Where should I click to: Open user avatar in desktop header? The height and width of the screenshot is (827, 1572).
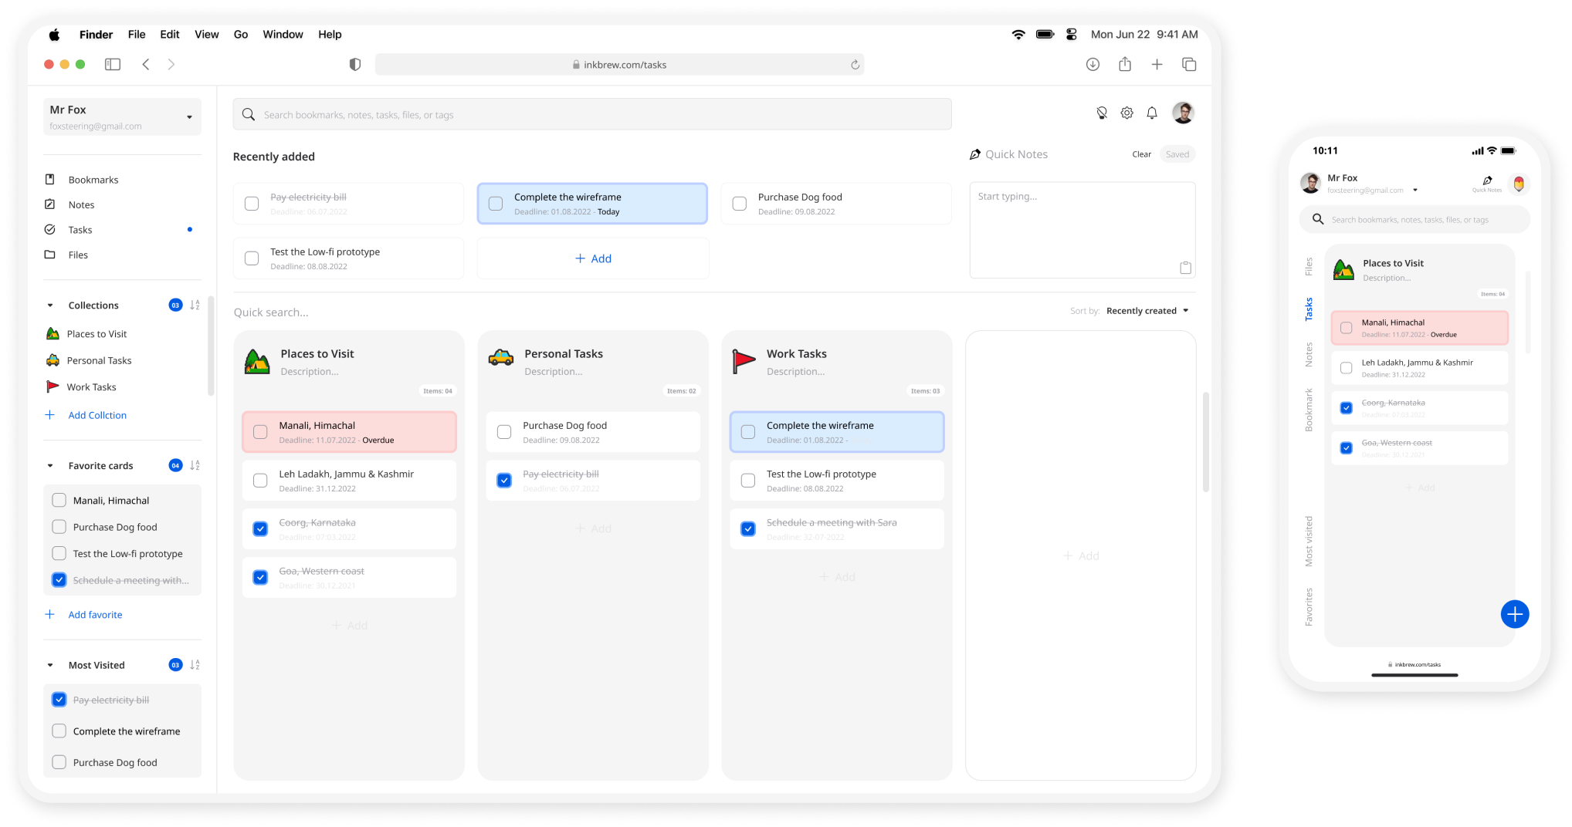(x=1183, y=113)
